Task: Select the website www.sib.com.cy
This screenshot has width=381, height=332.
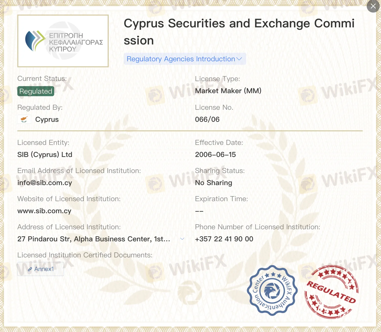Action: (44, 211)
